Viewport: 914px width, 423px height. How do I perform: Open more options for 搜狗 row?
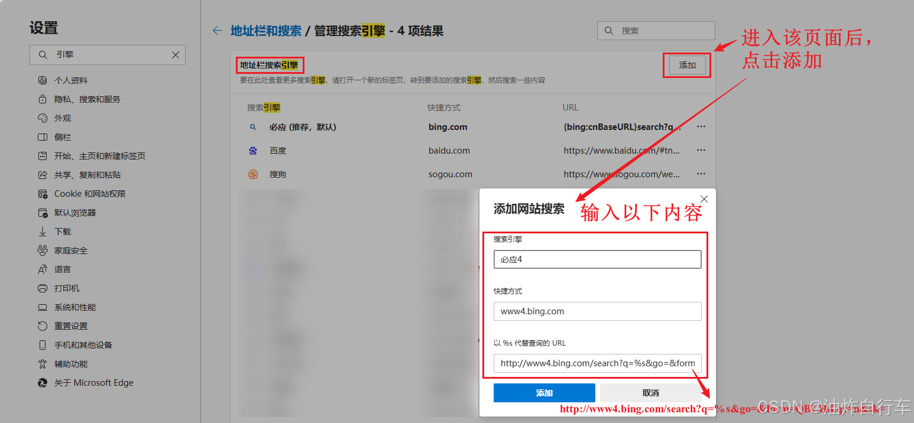point(701,174)
